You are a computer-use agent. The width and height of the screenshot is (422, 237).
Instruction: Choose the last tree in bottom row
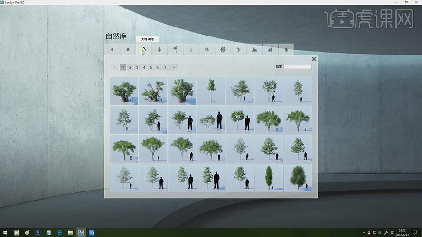click(298, 178)
